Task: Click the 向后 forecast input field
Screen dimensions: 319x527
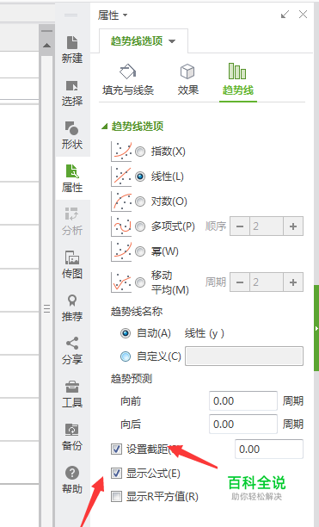Action: point(243,424)
